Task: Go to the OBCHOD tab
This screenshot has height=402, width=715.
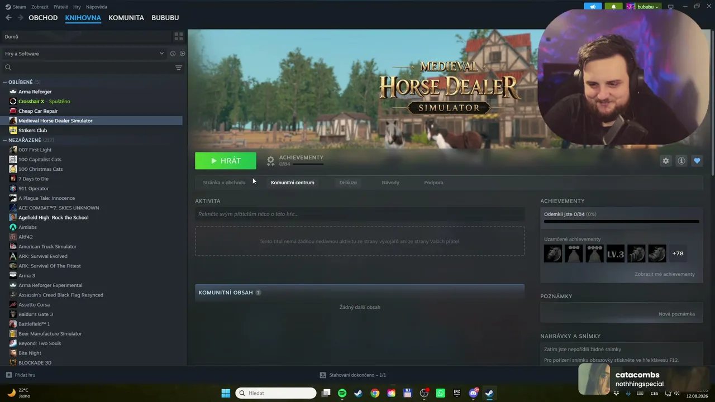Action: coord(43,18)
